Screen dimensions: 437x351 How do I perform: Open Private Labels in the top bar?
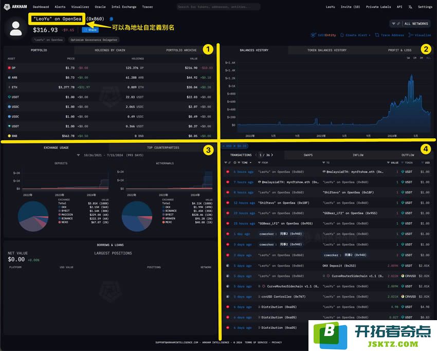(x=378, y=7)
